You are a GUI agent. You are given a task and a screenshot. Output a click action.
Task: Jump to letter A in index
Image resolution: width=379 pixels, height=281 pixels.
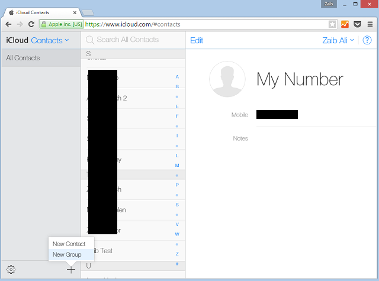pyautogui.click(x=177, y=77)
